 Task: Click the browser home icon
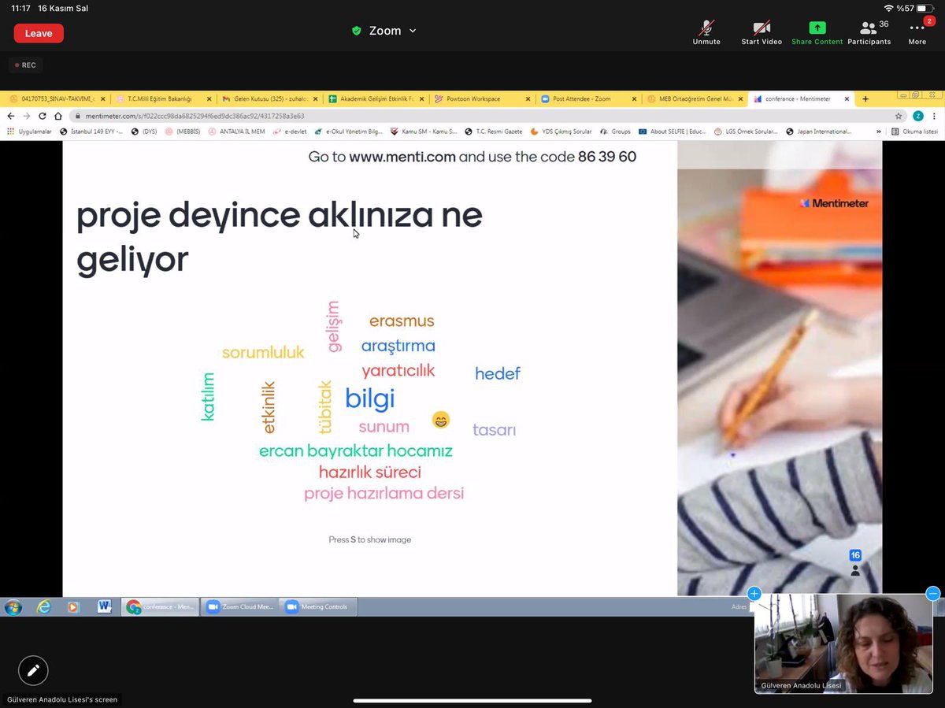57,116
